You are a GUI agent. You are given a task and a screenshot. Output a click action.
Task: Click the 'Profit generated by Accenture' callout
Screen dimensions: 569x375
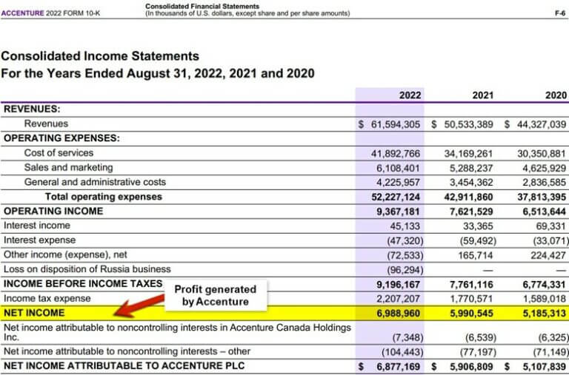pyautogui.click(x=216, y=295)
